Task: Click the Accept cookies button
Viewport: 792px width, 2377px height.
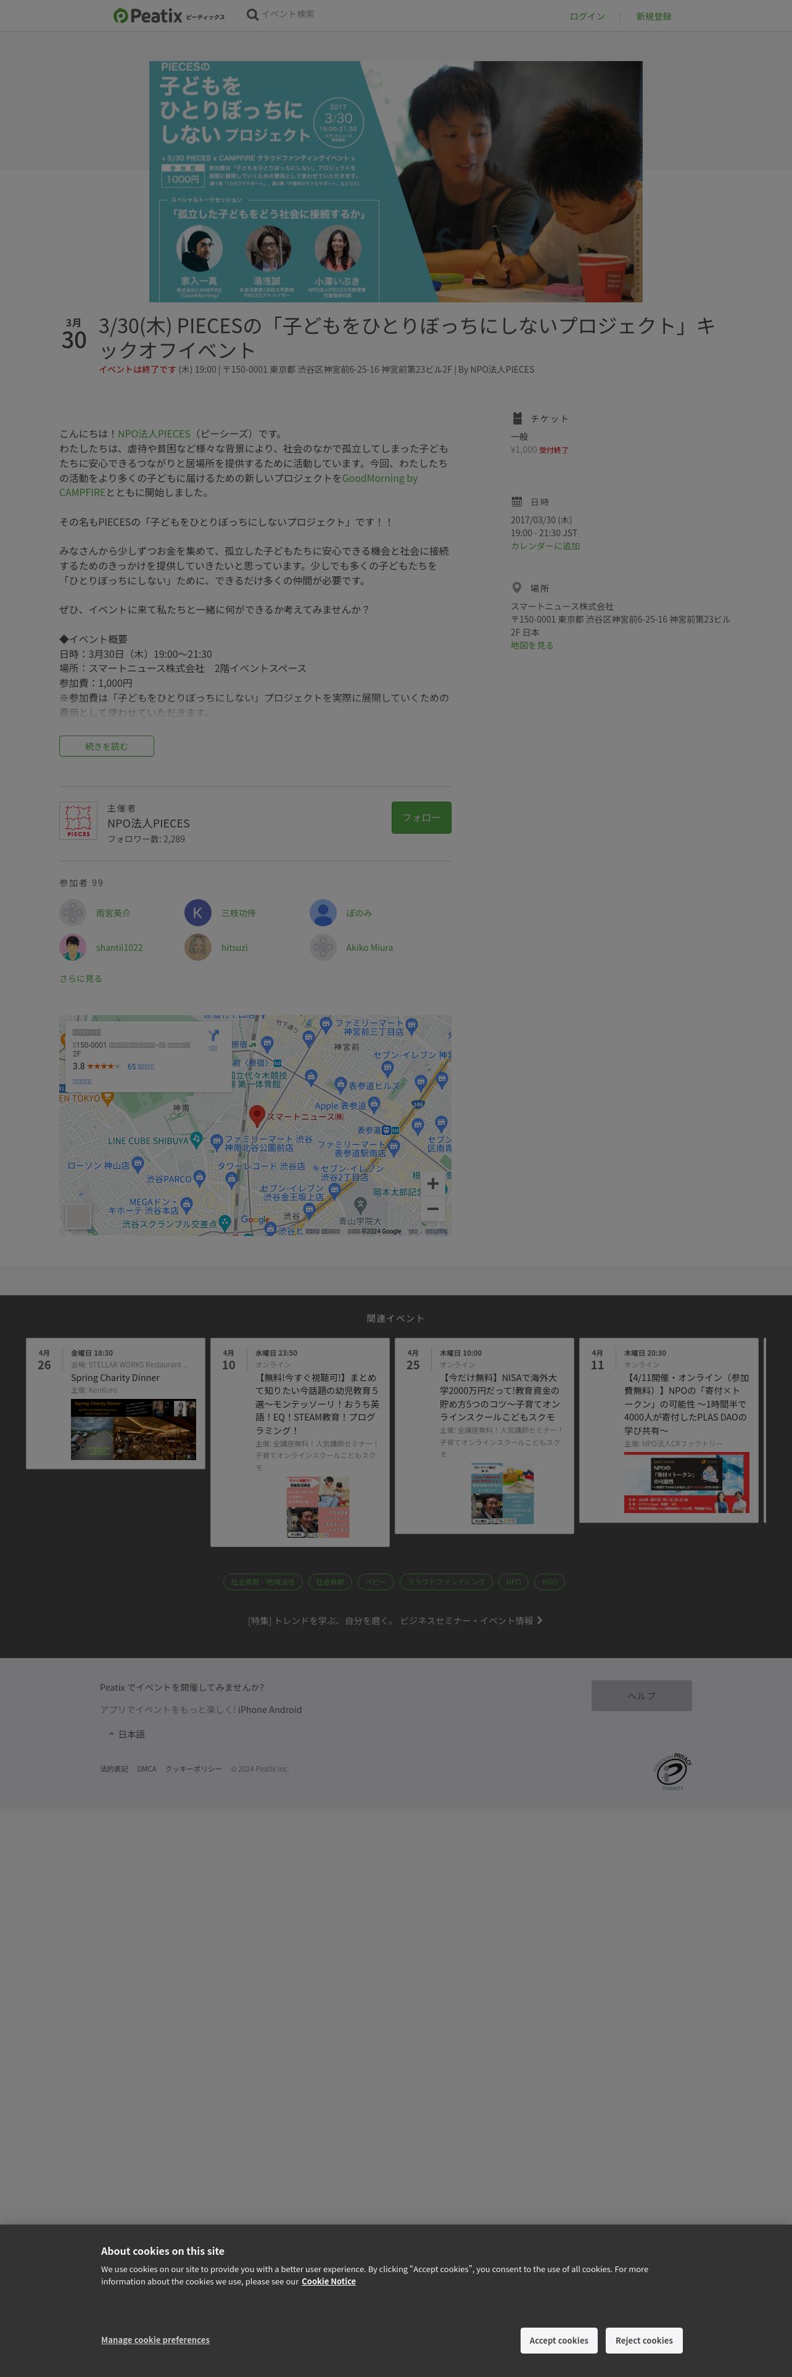Action: click(559, 2340)
